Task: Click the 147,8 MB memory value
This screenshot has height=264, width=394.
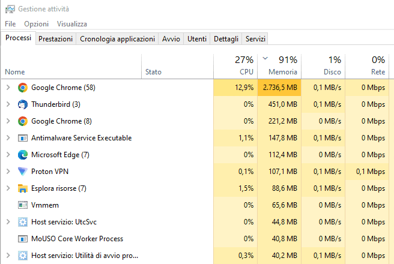Action: tap(283, 138)
